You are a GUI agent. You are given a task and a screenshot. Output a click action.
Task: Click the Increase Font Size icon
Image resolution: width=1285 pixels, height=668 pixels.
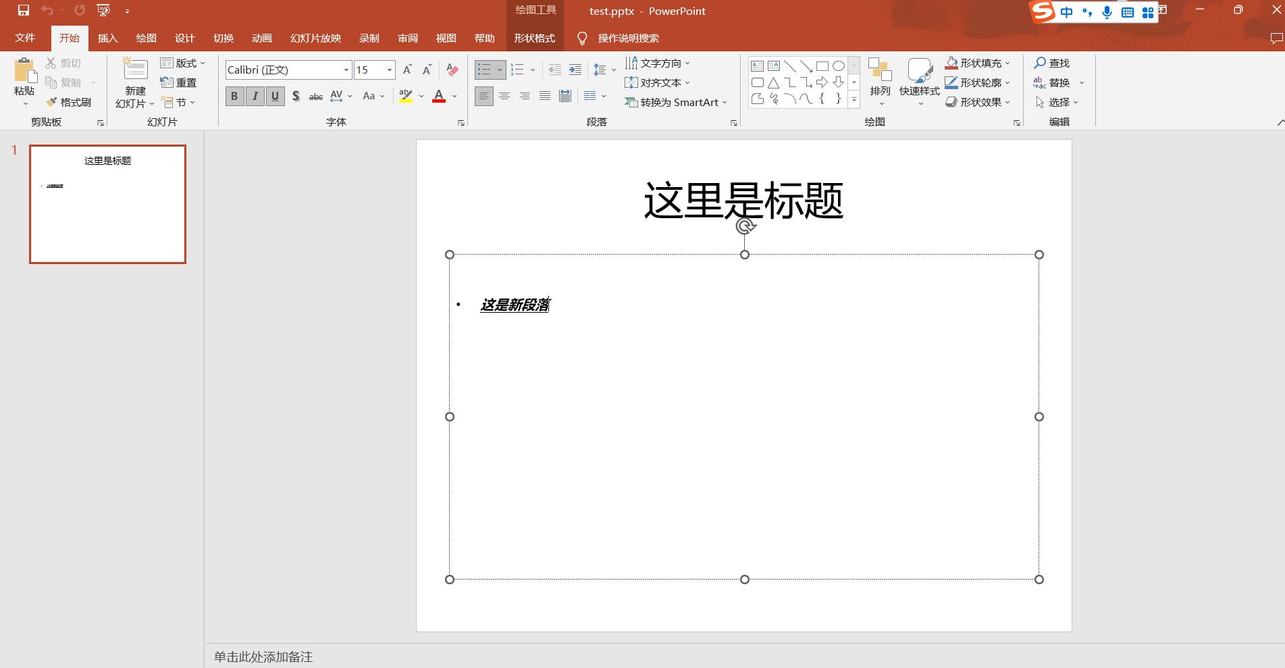pos(407,69)
